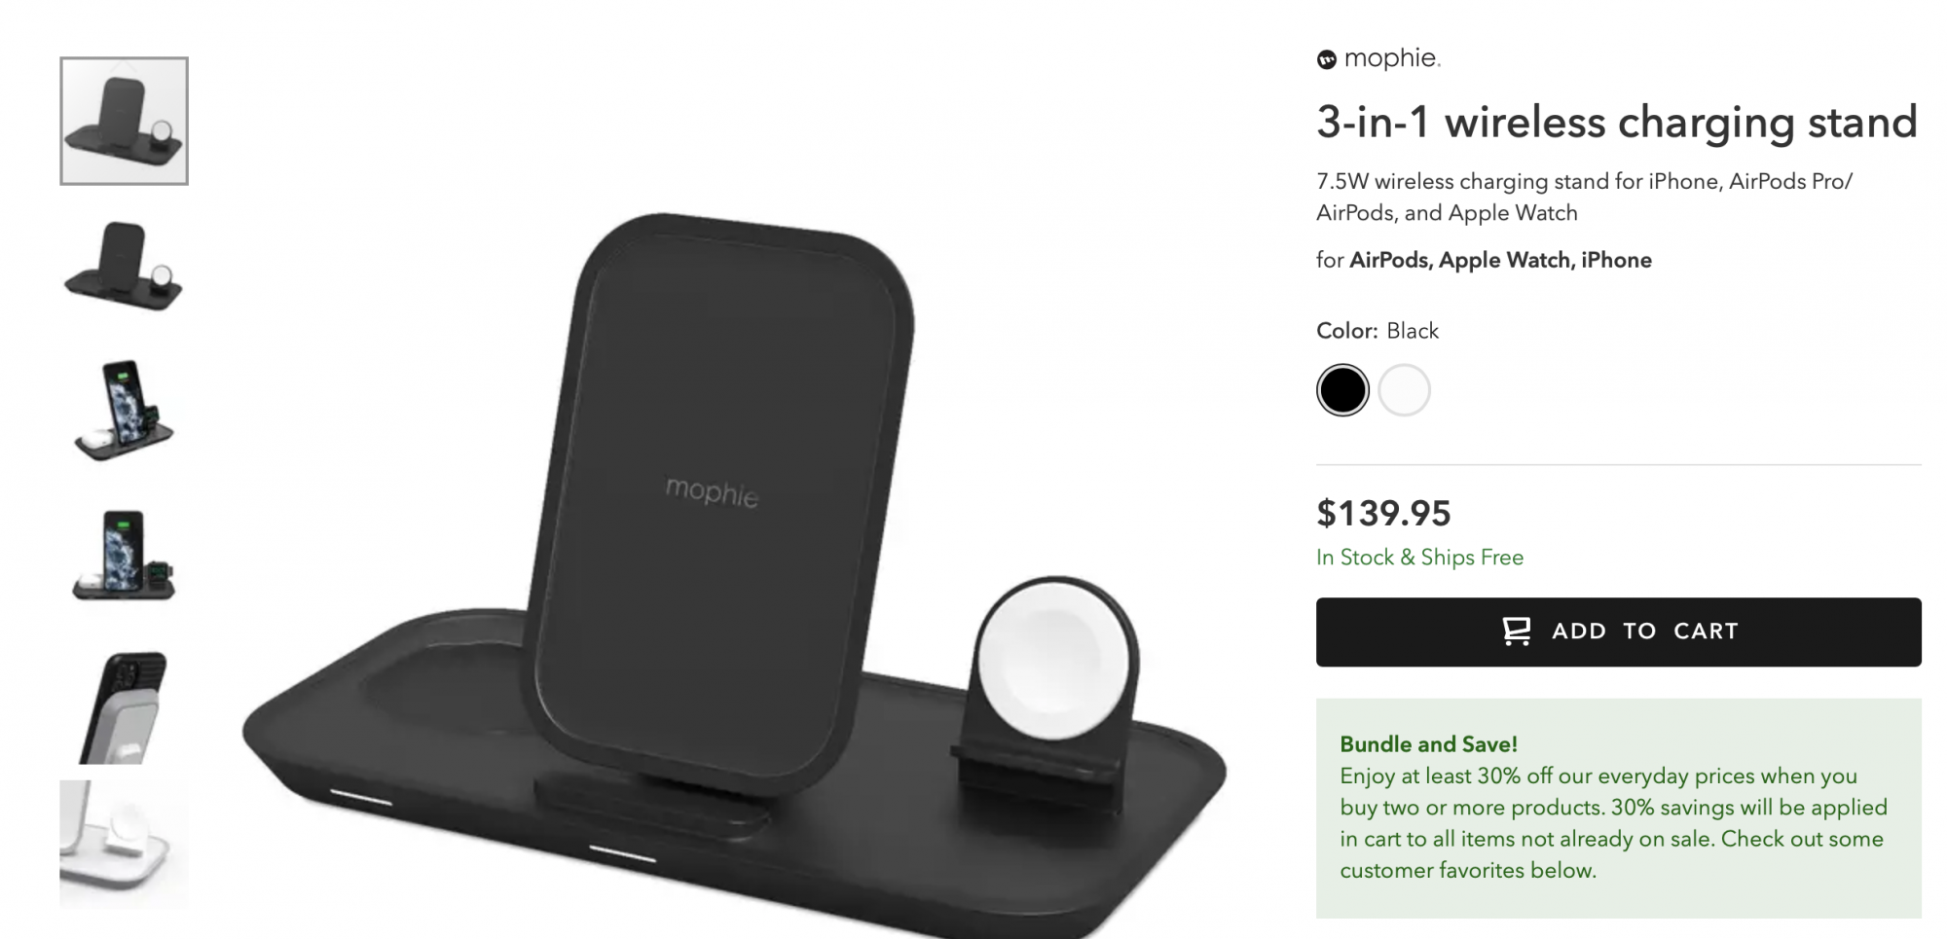The width and height of the screenshot is (1947, 939).
Task: Click the In Stock & Ships Free text
Action: point(1419,558)
